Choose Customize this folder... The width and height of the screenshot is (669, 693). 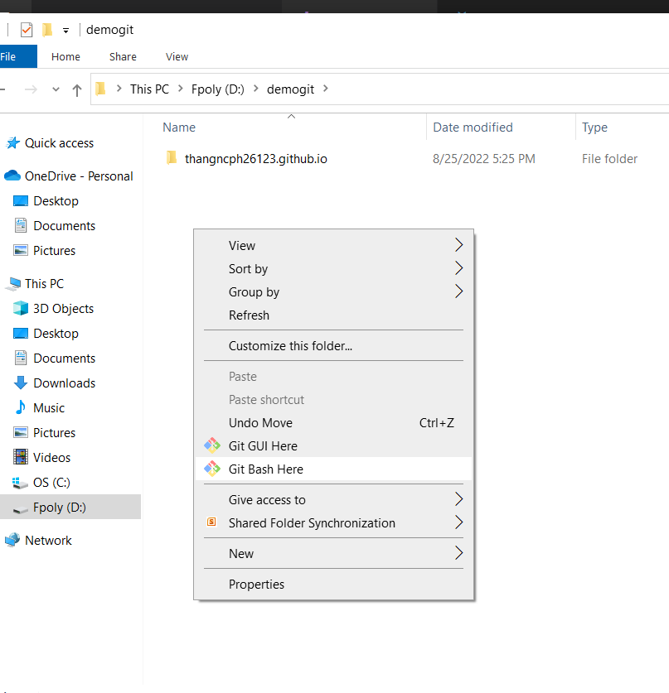333,345
